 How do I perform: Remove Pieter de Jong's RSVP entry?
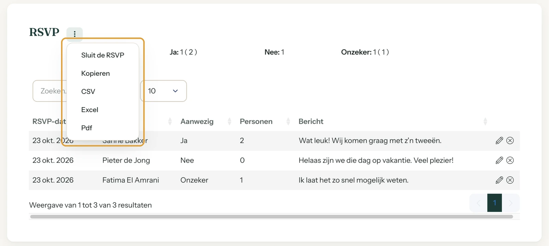coord(510,160)
